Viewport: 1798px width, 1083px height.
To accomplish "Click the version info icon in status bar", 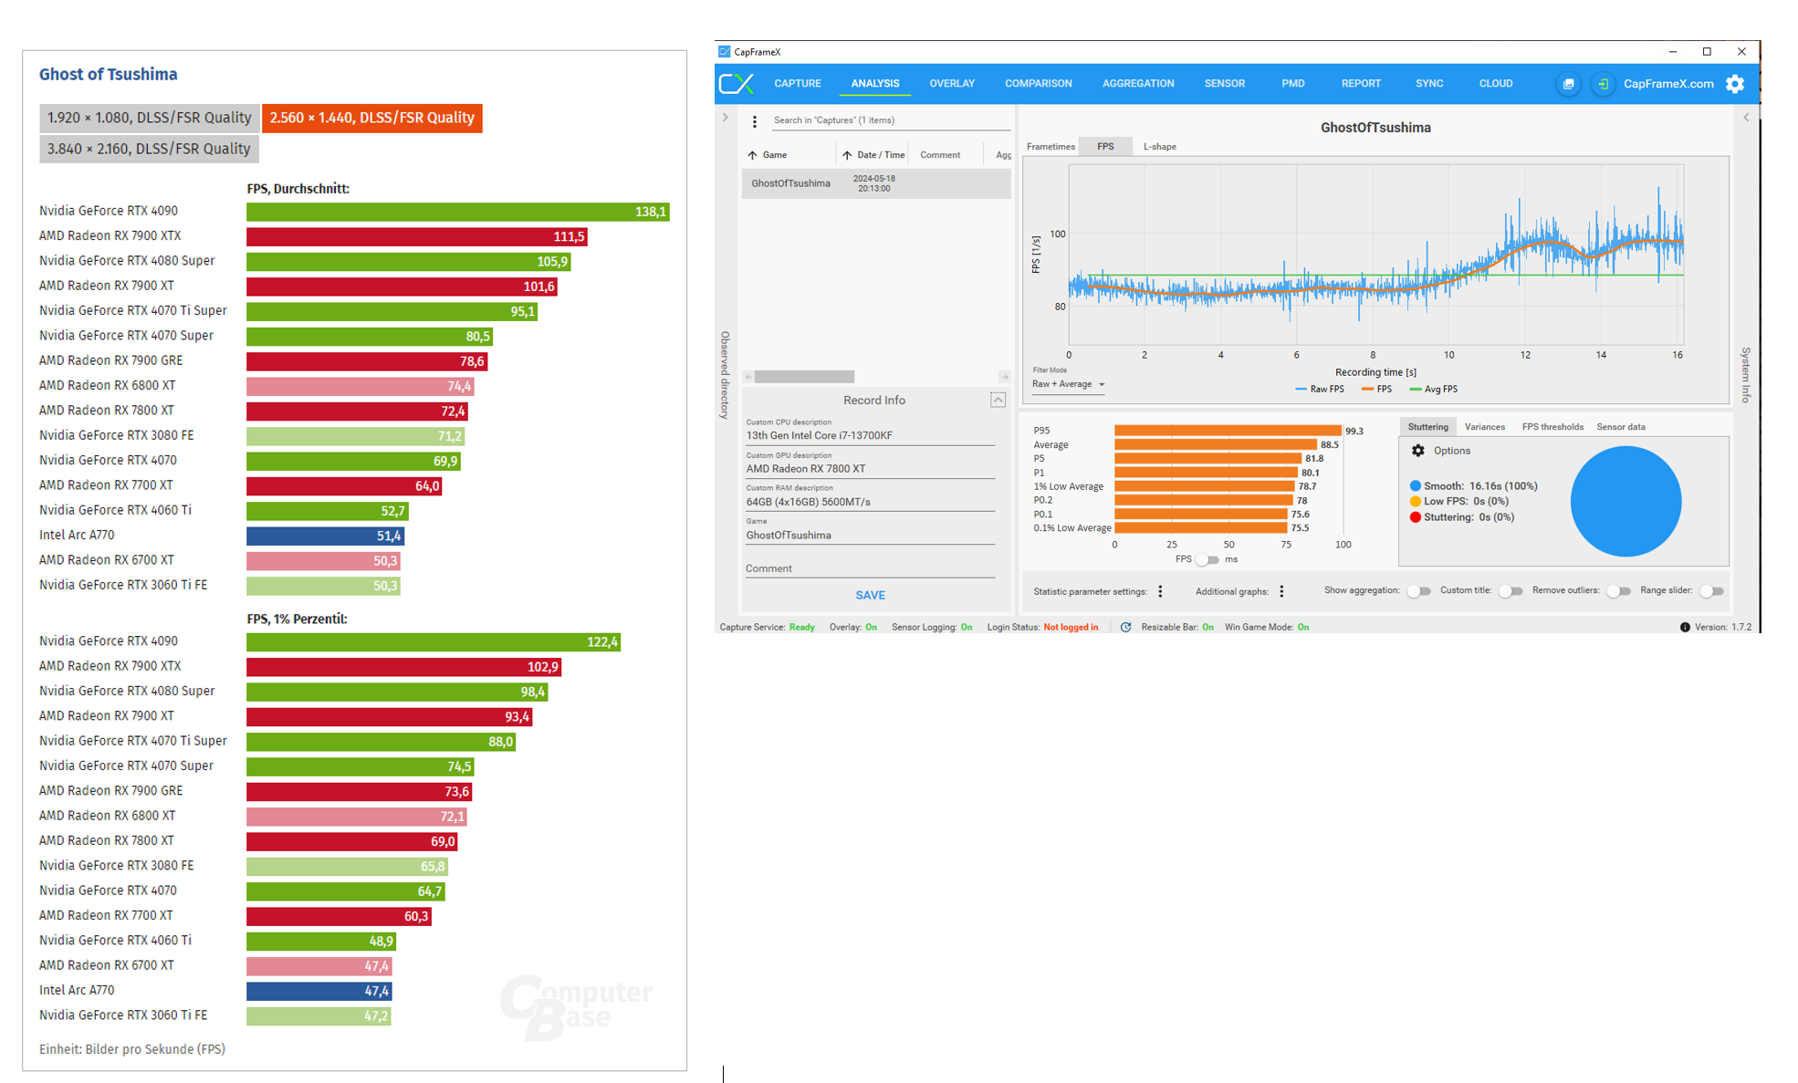I will click(1685, 628).
